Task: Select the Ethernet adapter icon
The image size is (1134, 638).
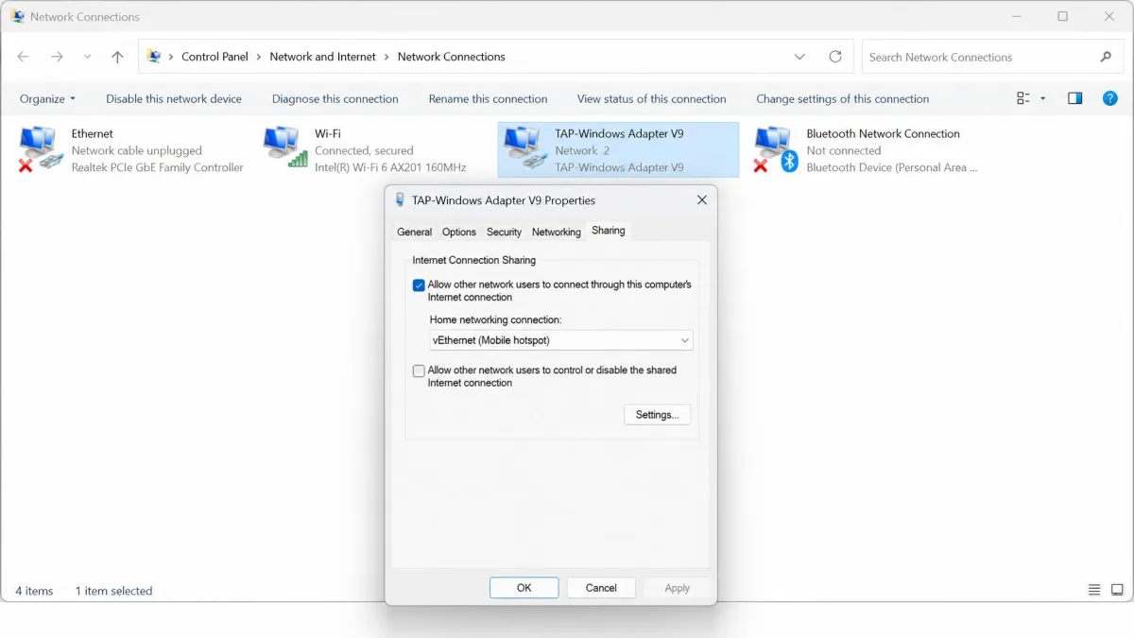Action: [x=41, y=150]
